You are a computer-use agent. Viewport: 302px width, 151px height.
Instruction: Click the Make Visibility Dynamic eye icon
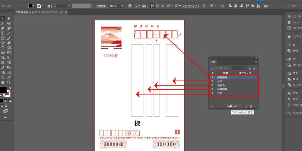tap(235, 106)
